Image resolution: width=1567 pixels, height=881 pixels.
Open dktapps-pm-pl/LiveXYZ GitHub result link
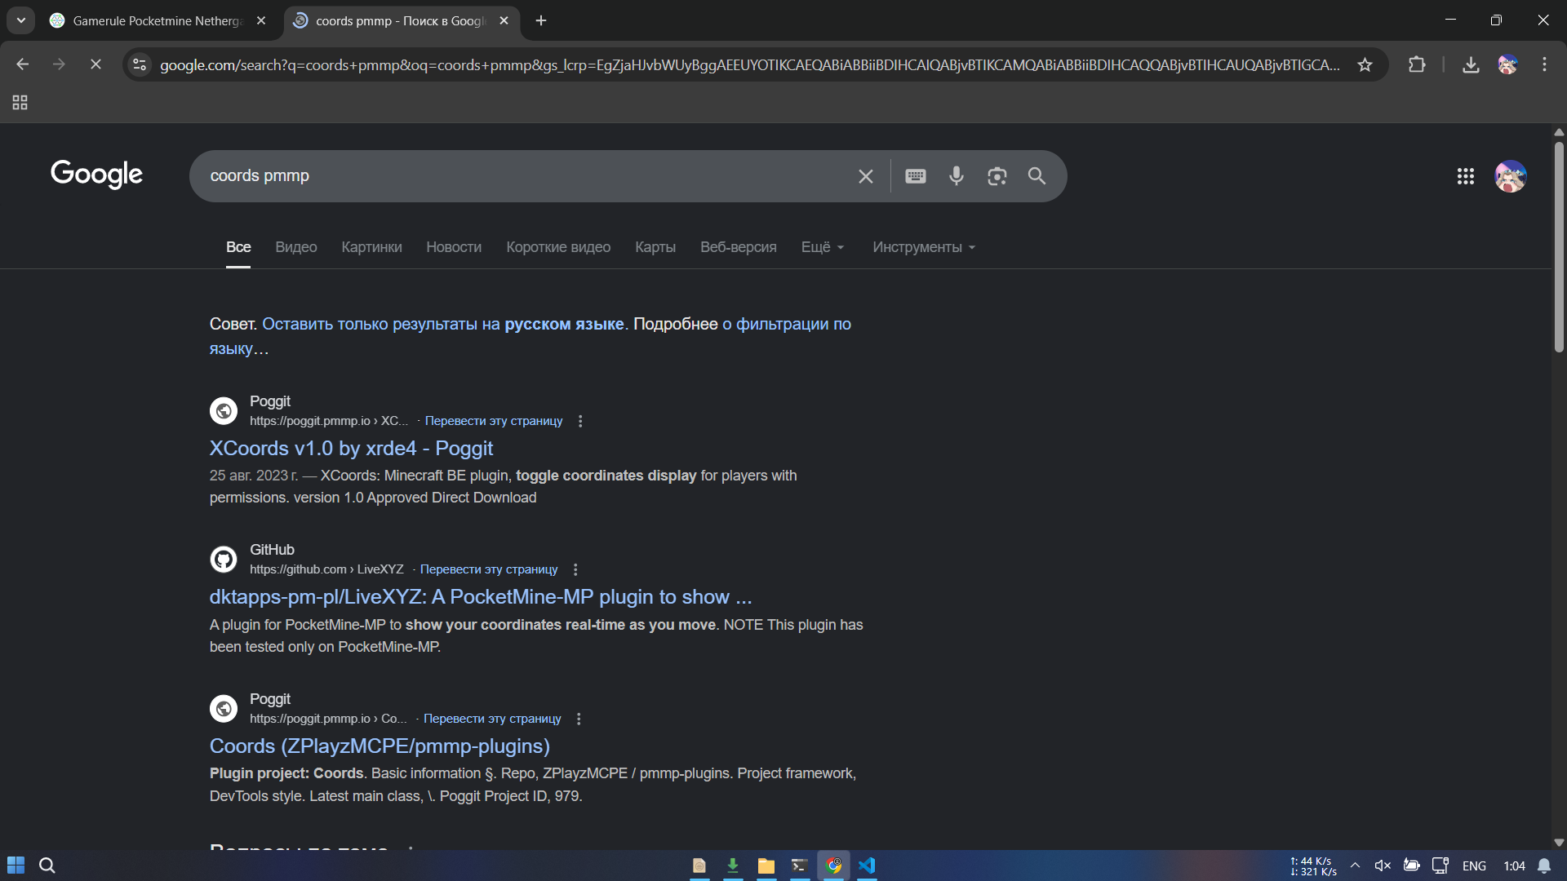480,597
